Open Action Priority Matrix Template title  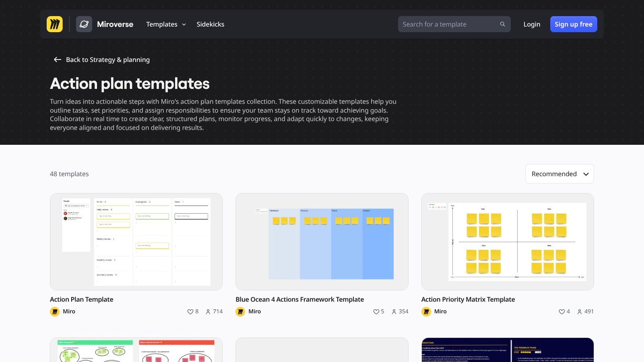pyautogui.click(x=468, y=299)
